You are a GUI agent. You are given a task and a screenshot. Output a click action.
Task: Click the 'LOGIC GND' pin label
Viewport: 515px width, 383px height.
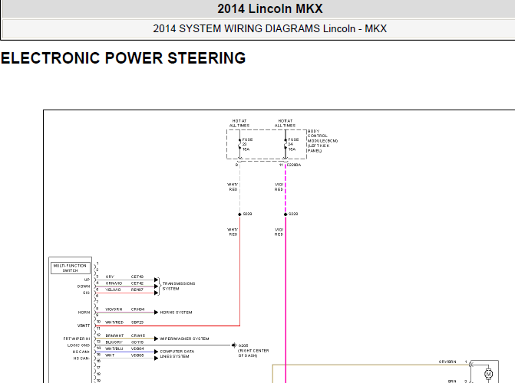point(78,345)
